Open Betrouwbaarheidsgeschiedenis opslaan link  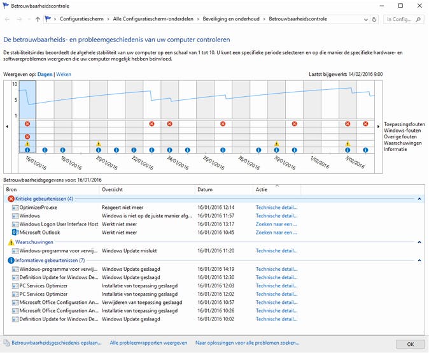pos(57,343)
